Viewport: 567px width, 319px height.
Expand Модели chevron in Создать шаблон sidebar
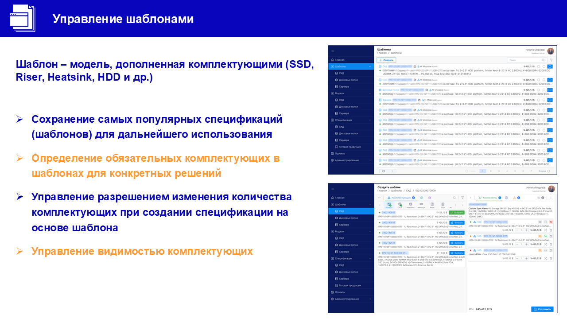[x=370, y=231]
